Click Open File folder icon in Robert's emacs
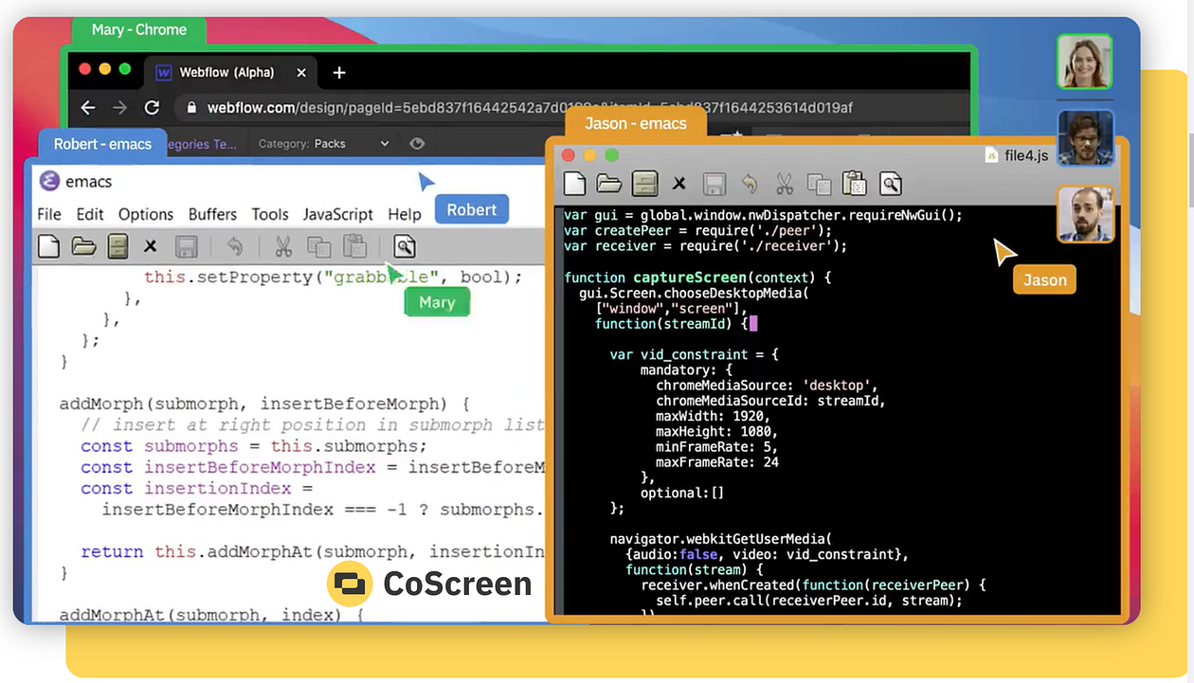The image size is (1194, 683). click(x=84, y=247)
